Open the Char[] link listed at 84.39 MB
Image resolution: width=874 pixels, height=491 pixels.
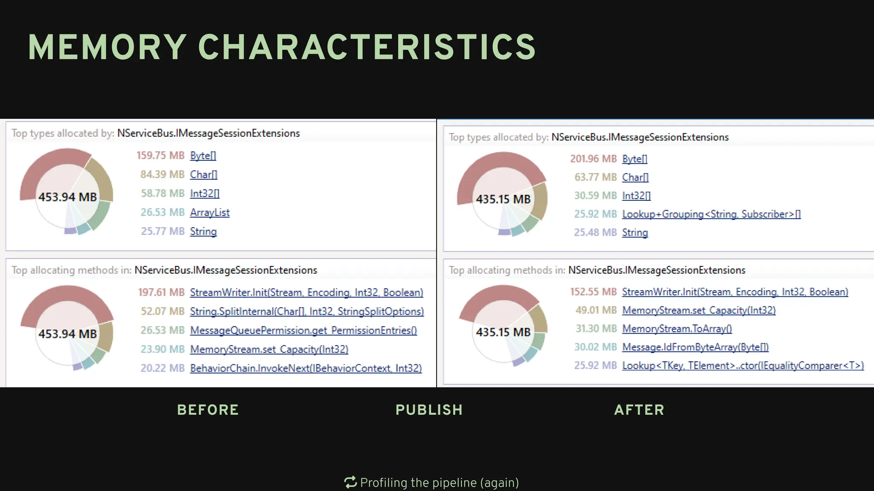click(x=204, y=174)
